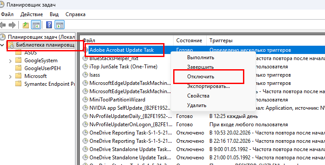
Task: Click the Back arrow toolbar icon
Action: pyautogui.click(x=3, y=25)
